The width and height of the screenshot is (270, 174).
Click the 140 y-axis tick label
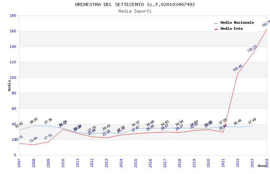click(x=13, y=47)
